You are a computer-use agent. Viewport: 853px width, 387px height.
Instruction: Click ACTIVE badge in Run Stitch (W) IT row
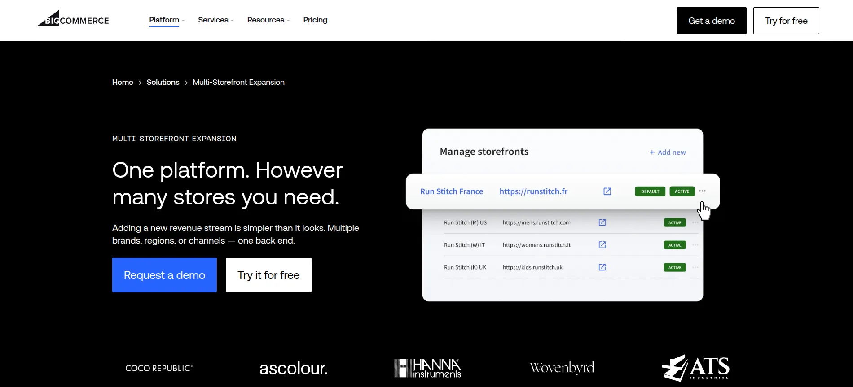pyautogui.click(x=675, y=245)
